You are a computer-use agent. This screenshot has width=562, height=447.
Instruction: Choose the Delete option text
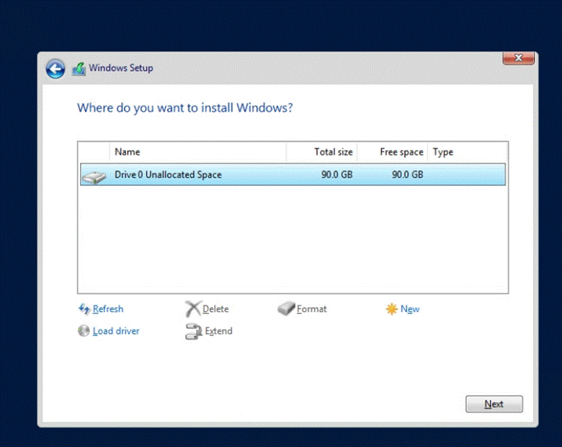pyautogui.click(x=215, y=309)
